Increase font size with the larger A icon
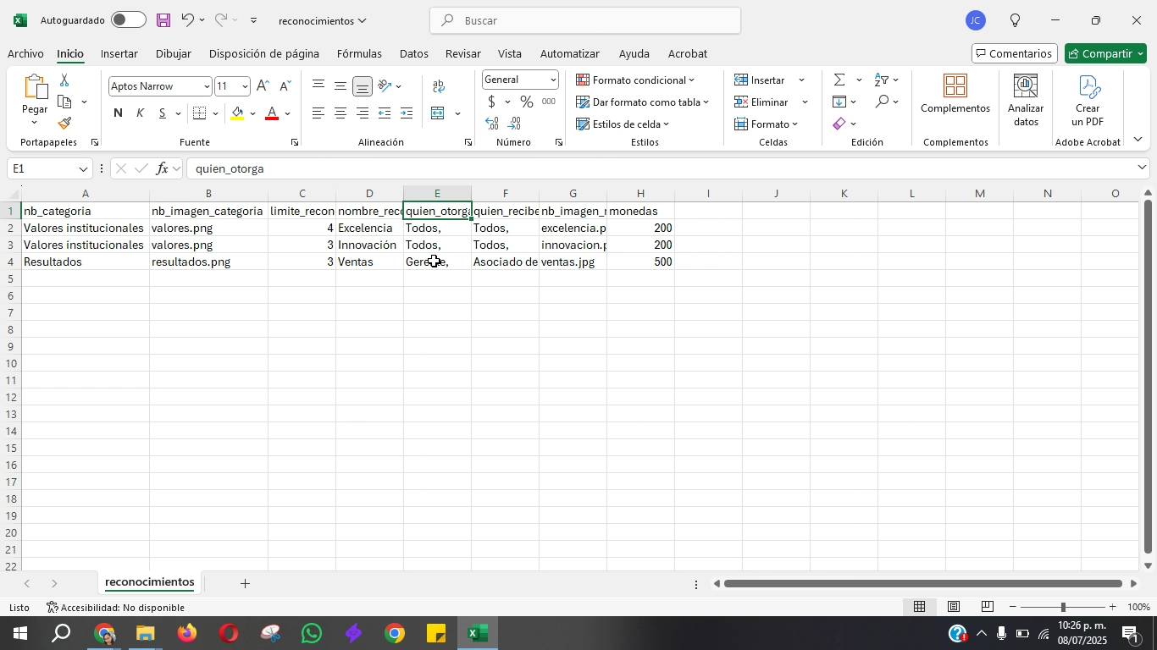This screenshot has height=650, width=1157. tap(263, 86)
